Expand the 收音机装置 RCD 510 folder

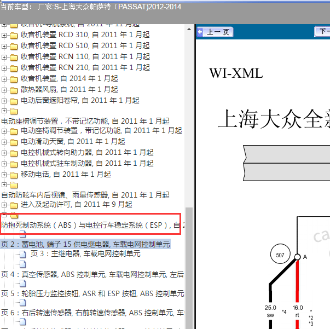pos(4,46)
